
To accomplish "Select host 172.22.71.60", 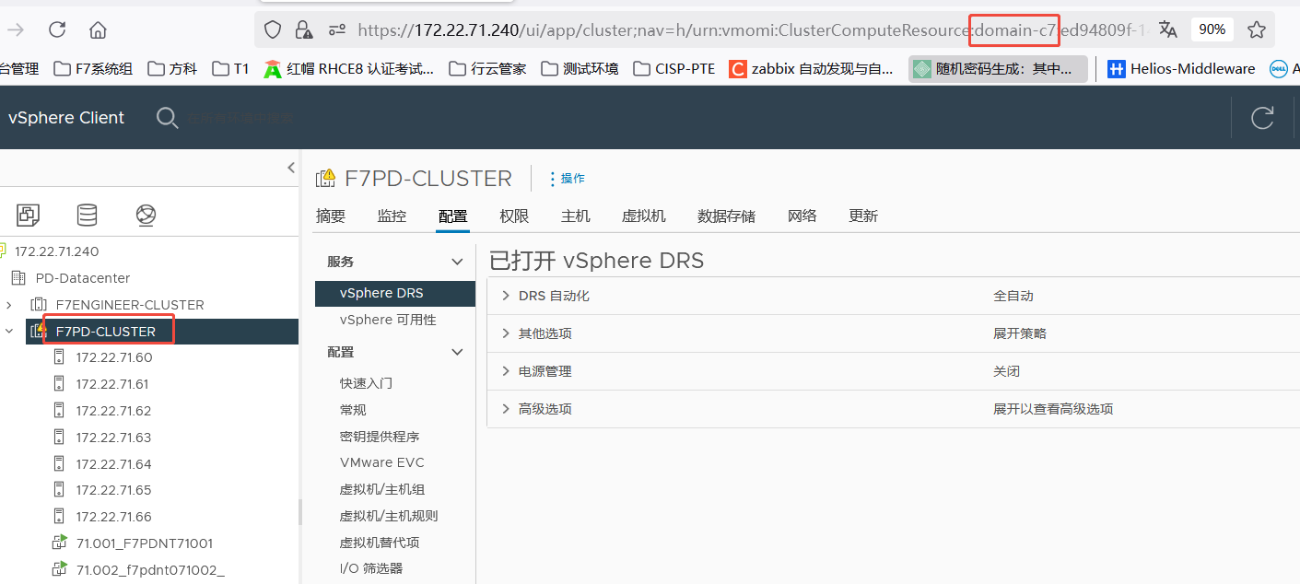I will (113, 357).
